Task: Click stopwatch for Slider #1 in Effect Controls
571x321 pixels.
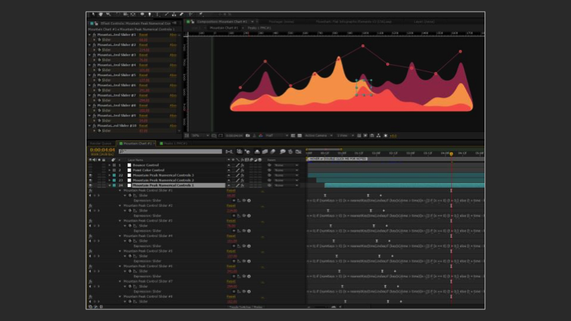Action: click(x=99, y=40)
